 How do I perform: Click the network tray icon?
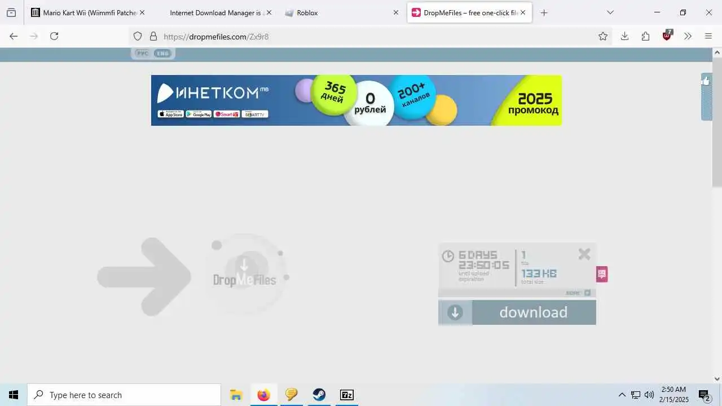(x=636, y=395)
